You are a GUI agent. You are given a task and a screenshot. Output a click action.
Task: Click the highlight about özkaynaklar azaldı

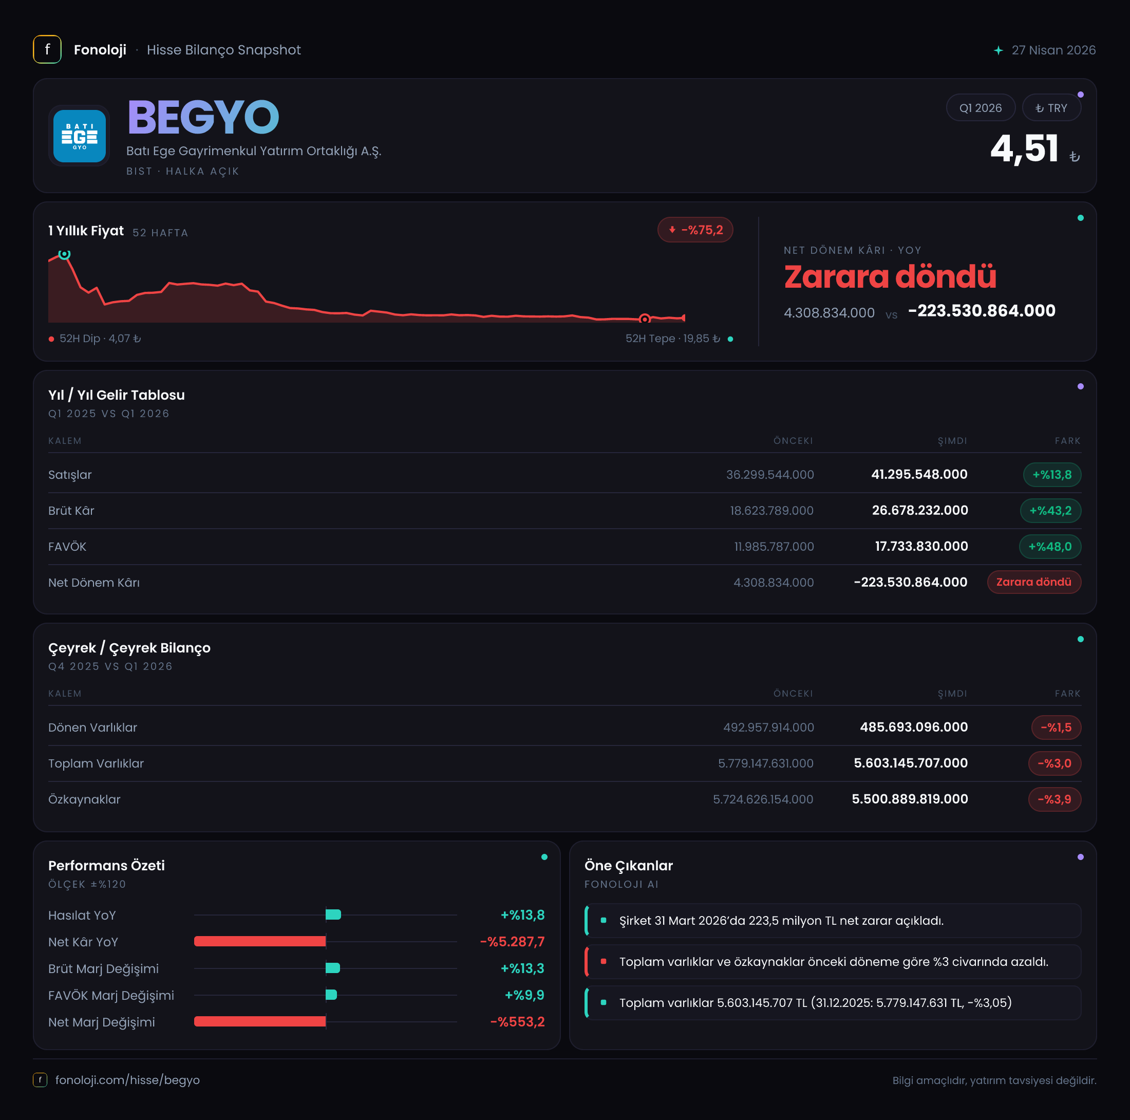click(832, 961)
